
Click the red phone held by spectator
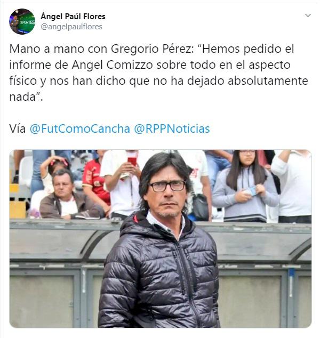pos(132,161)
